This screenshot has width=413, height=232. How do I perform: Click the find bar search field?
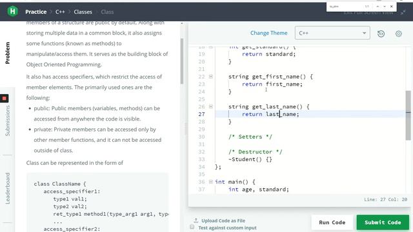(x=345, y=6)
